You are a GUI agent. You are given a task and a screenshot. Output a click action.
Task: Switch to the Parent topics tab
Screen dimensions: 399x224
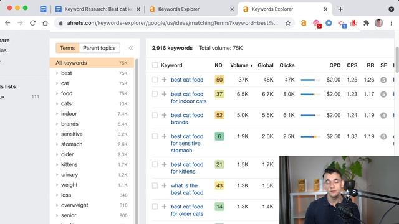(99, 48)
